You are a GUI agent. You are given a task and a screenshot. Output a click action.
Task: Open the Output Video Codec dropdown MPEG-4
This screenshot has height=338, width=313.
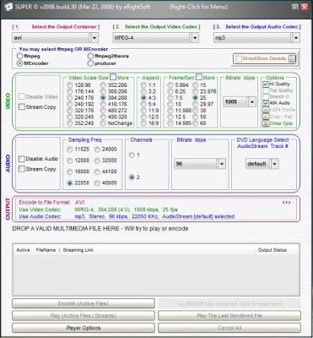pyautogui.click(x=156, y=37)
